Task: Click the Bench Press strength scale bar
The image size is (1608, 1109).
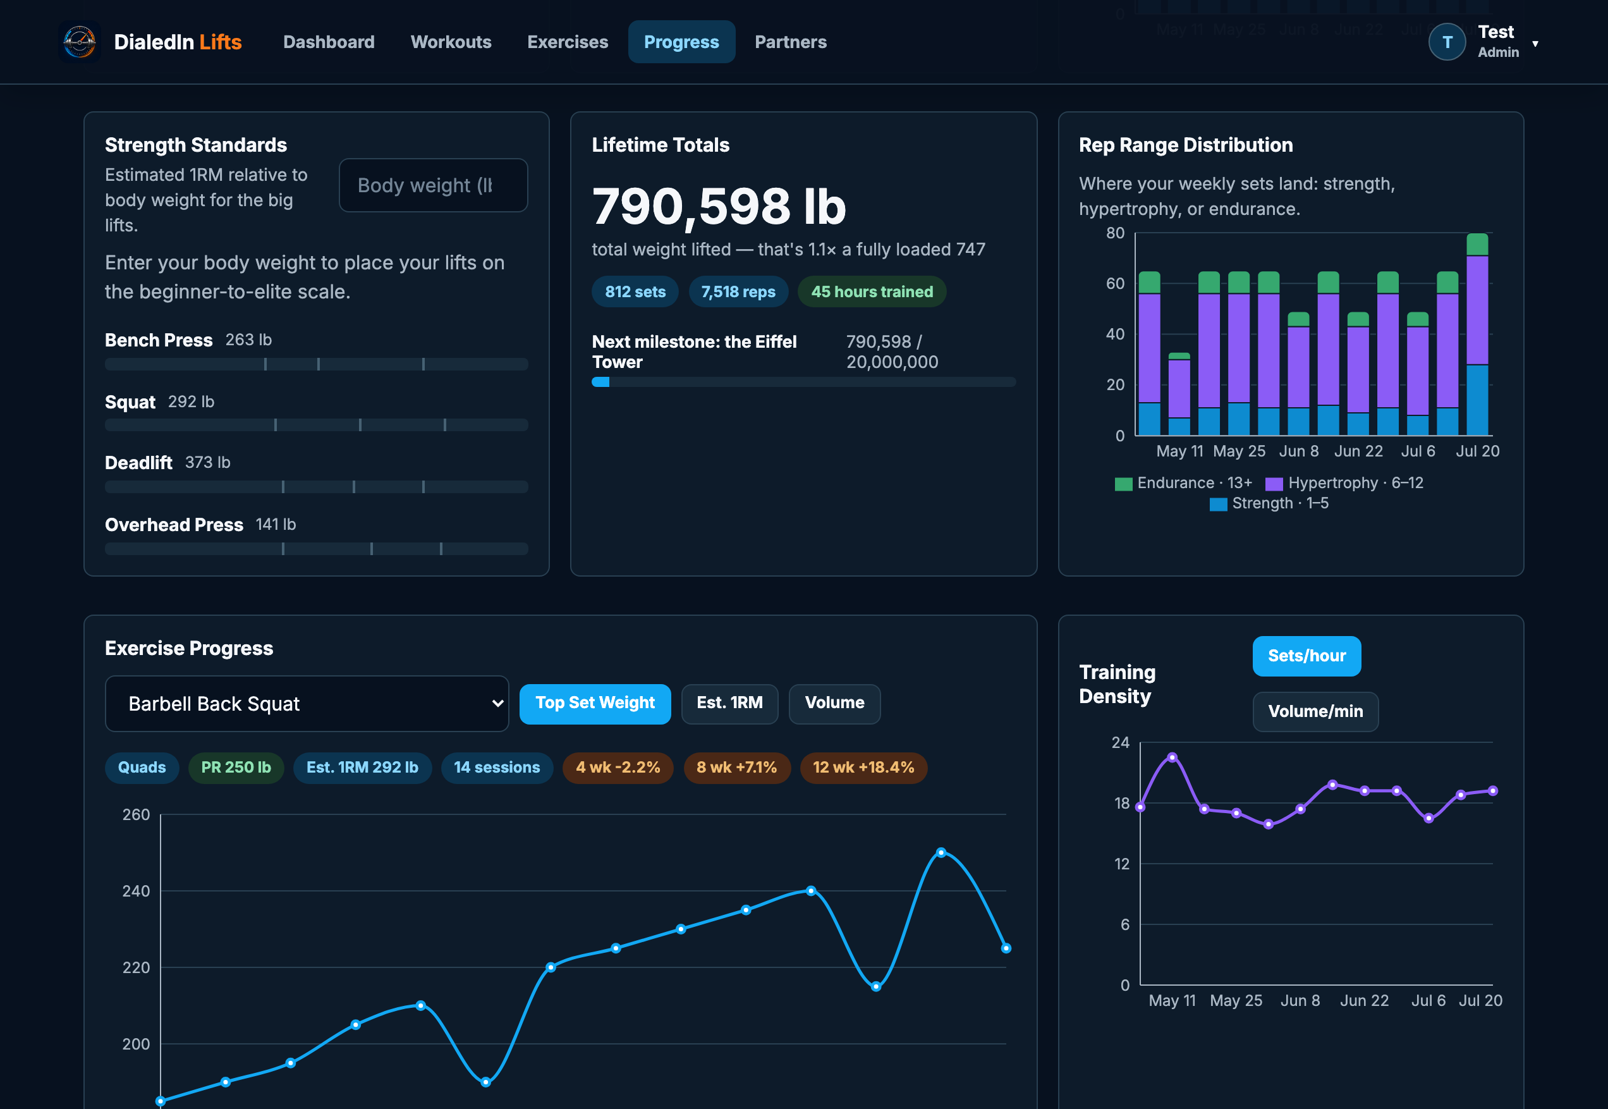Action: point(316,364)
